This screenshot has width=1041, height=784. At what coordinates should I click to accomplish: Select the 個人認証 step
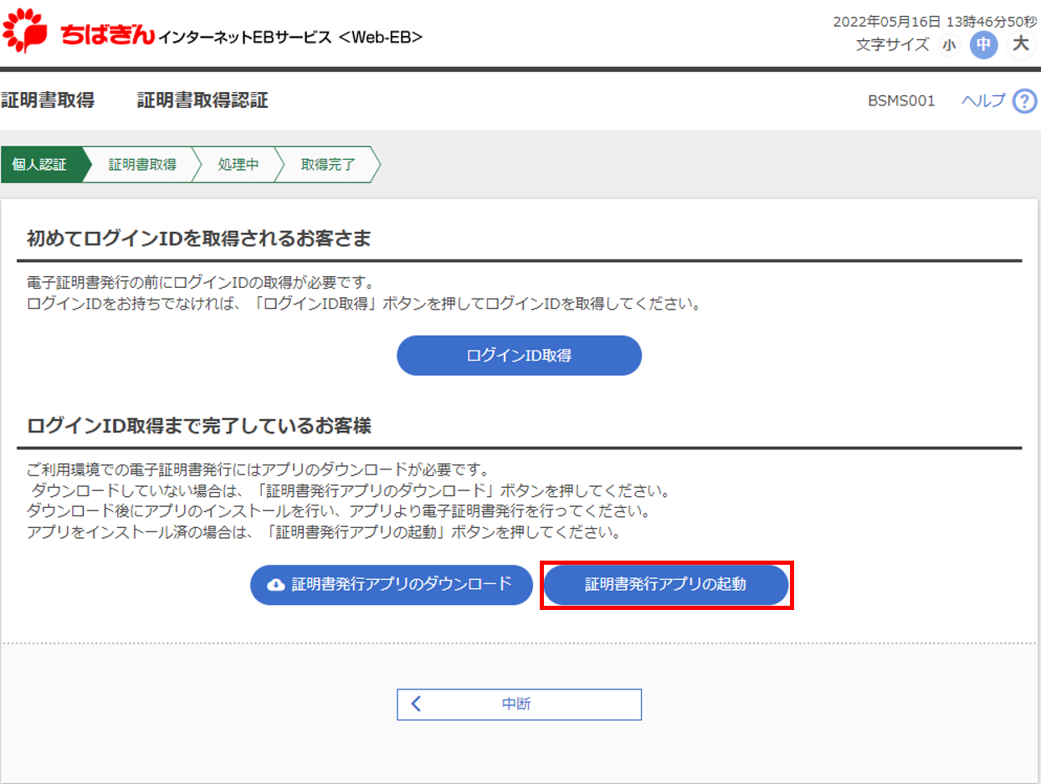[40, 165]
